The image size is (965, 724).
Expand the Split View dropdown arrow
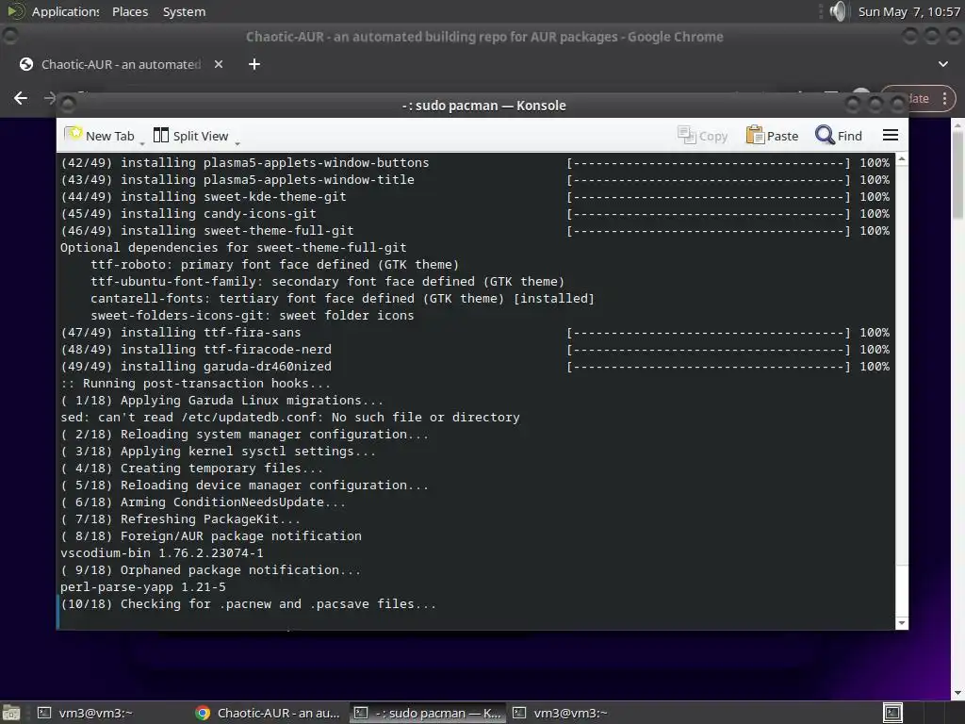click(x=237, y=143)
